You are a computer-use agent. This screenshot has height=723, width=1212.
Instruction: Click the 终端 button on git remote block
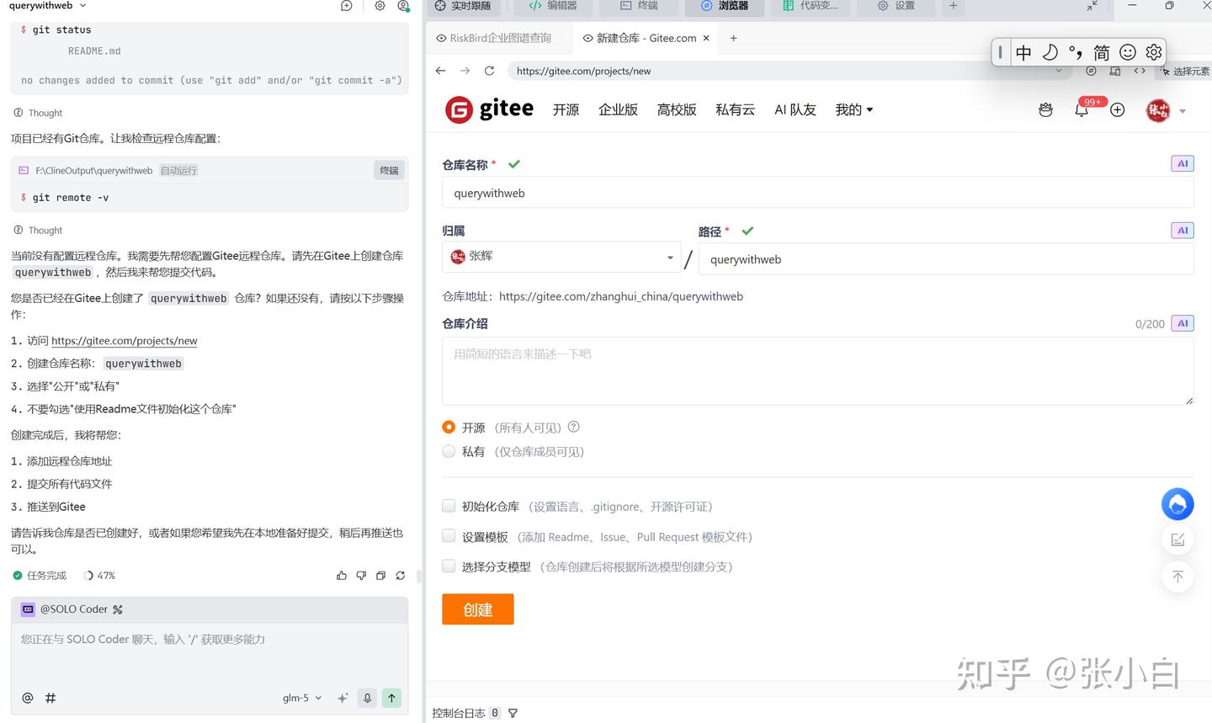(x=389, y=170)
